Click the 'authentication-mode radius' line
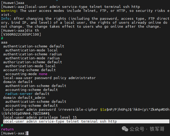 (x=33, y=58)
